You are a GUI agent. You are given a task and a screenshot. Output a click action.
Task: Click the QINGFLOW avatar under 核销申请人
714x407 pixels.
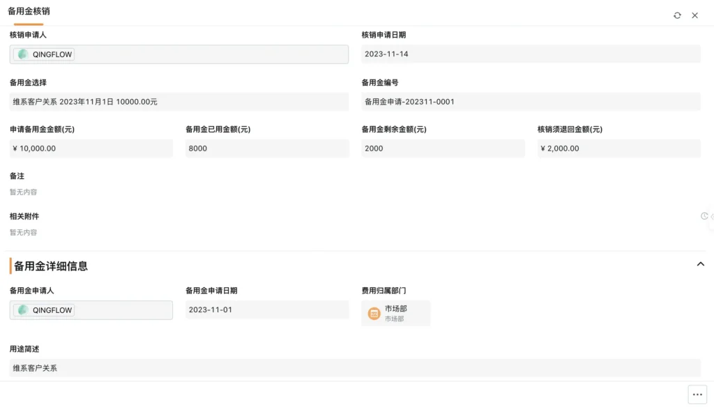[24, 54]
